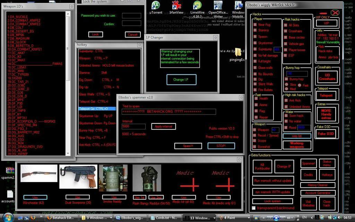The height and width of the screenshot is (222, 355).
Task: Click the flash bang grenade picture
Action: tap(147, 178)
